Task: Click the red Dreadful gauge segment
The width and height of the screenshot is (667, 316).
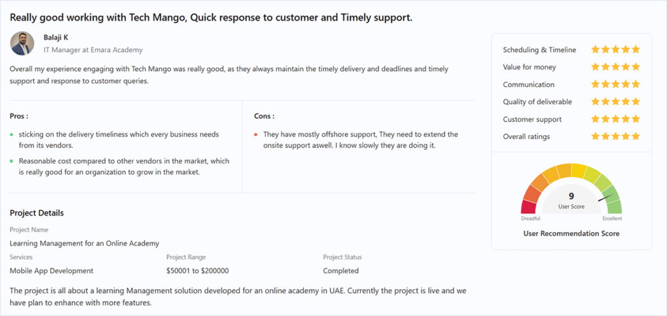Action: point(529,207)
